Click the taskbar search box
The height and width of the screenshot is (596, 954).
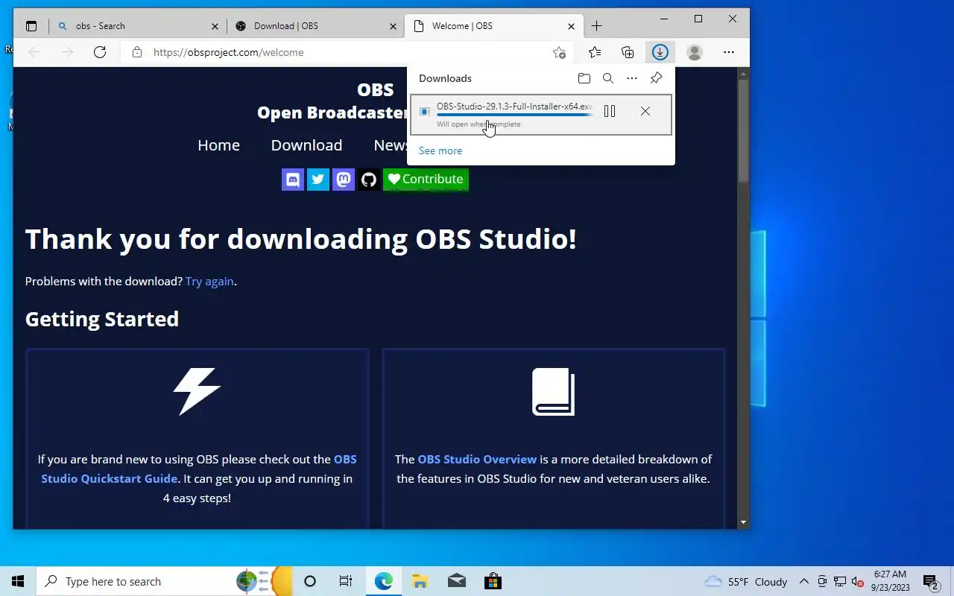click(x=164, y=581)
